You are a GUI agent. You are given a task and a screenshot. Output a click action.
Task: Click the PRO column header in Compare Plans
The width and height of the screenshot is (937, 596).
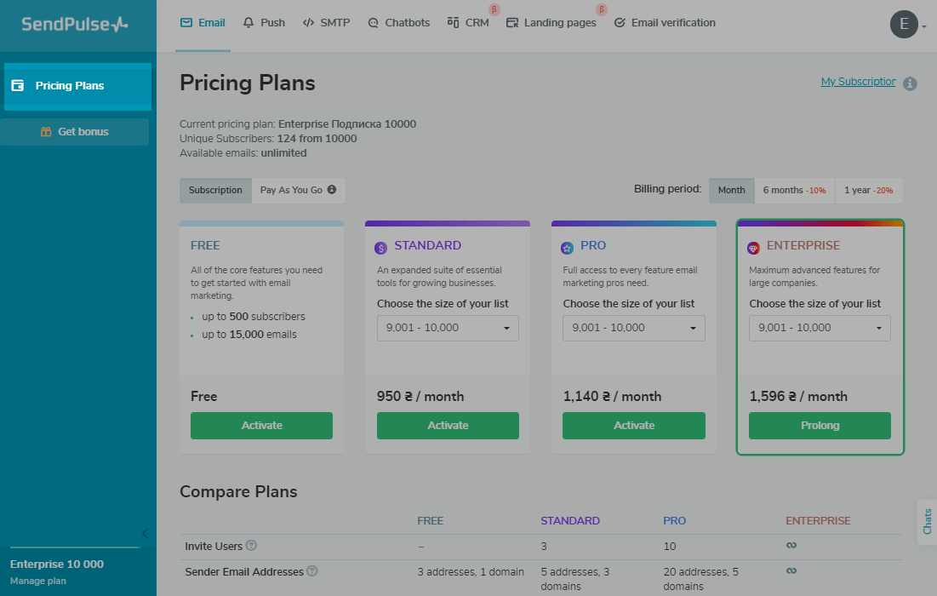[x=675, y=521]
